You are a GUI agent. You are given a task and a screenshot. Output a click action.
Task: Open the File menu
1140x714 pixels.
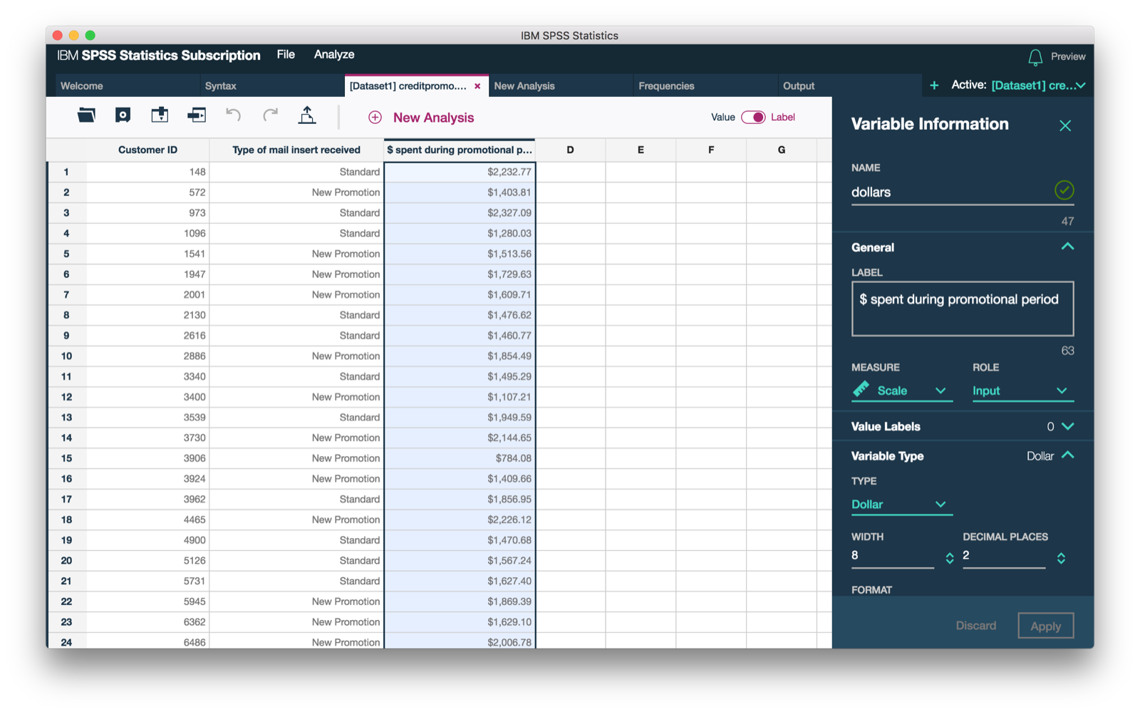286,55
